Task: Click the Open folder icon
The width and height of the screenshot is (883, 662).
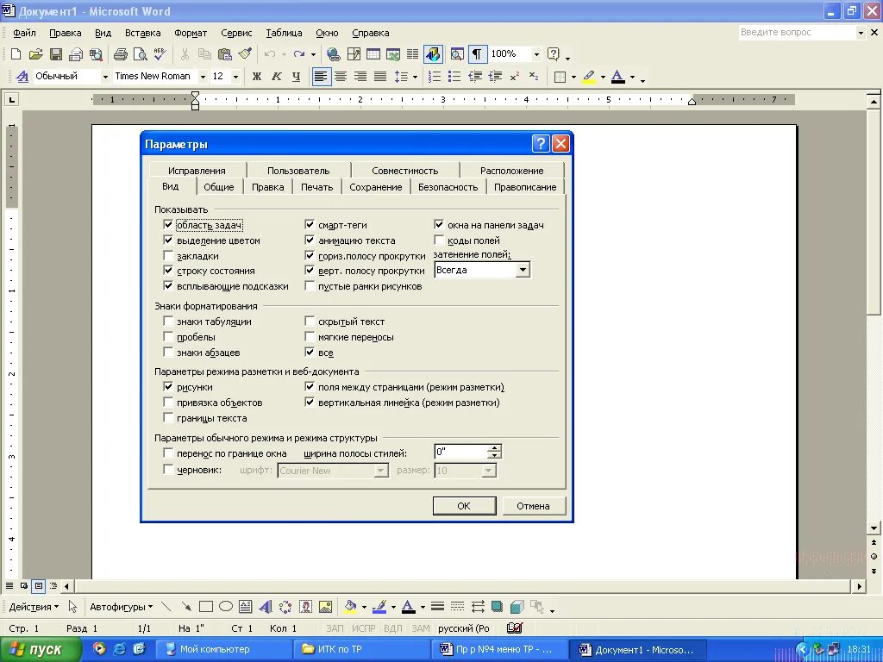Action: (35, 54)
